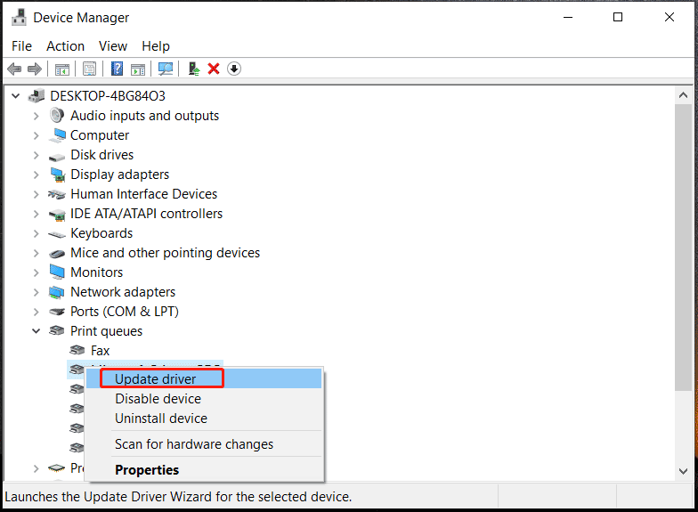Choose Update driver in context menu
Image resolution: width=698 pixels, height=512 pixels.
(x=204, y=379)
